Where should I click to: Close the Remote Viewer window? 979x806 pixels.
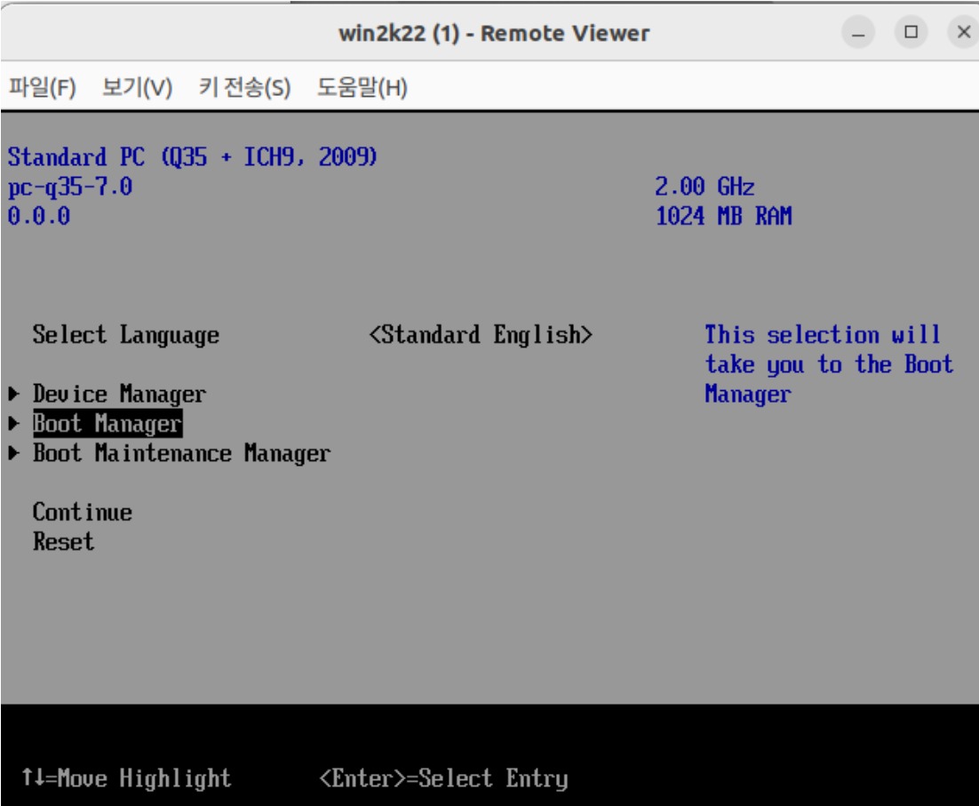pyautogui.click(x=963, y=32)
